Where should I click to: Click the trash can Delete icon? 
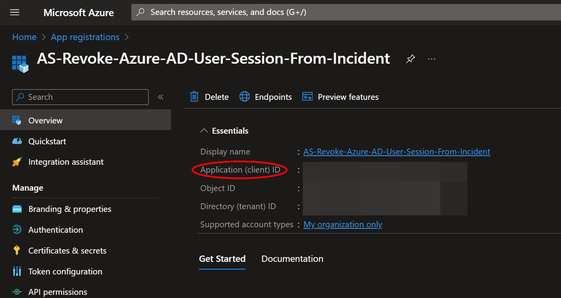[x=194, y=97]
